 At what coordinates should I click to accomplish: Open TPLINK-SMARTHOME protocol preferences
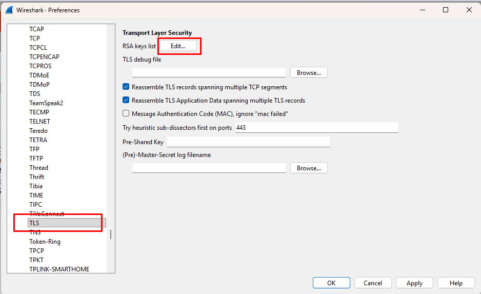tap(59, 269)
